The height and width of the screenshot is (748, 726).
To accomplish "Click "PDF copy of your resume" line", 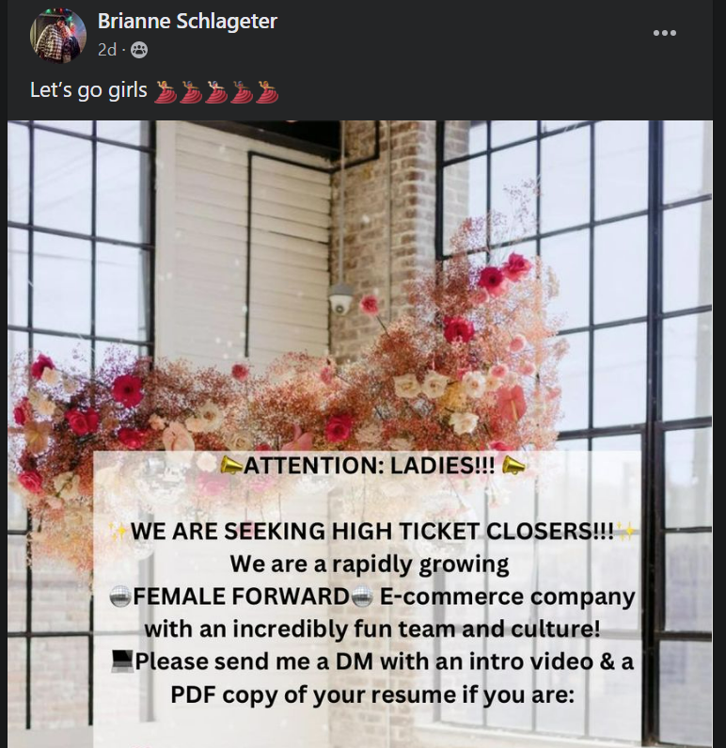I will tap(372, 694).
